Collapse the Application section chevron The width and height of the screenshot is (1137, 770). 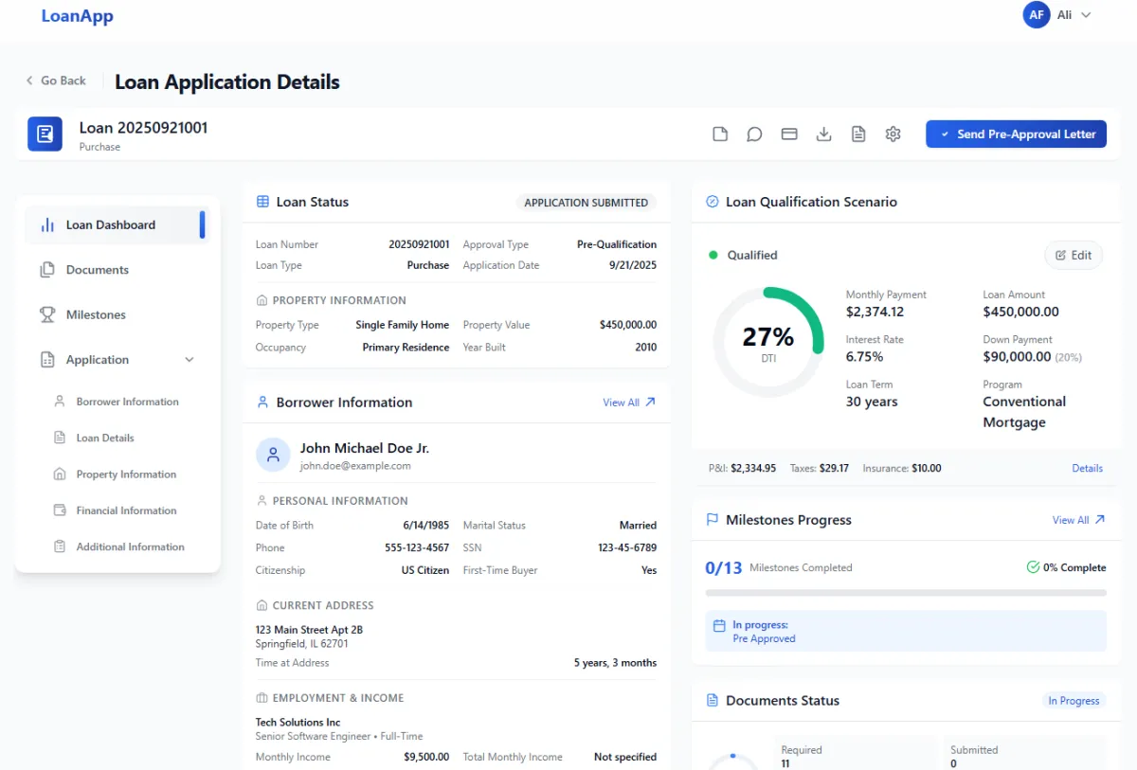(189, 360)
